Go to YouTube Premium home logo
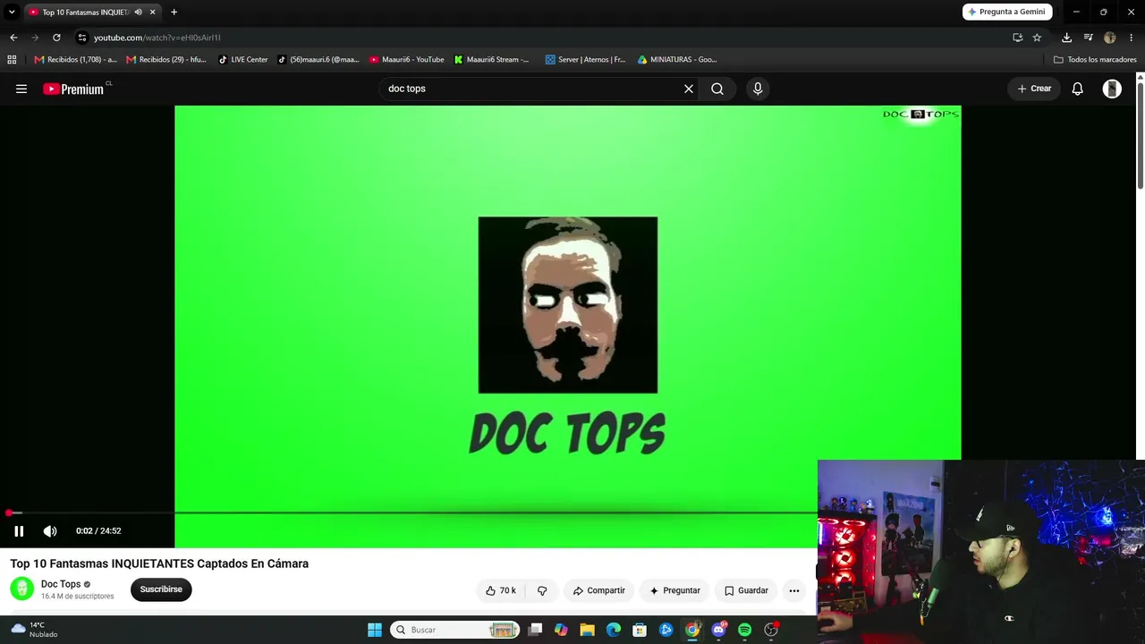This screenshot has width=1145, height=644. (x=73, y=89)
